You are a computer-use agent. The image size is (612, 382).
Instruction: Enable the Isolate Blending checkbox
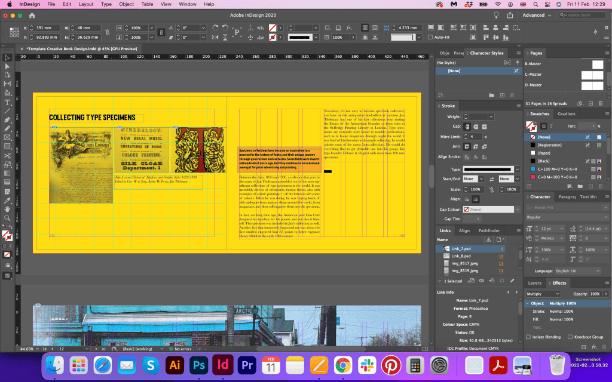coord(530,337)
